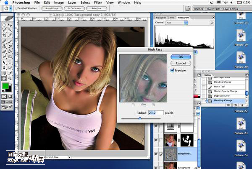Select the Path Selection arrow tool
The height and width of the screenshot is (169, 252).
[4, 62]
